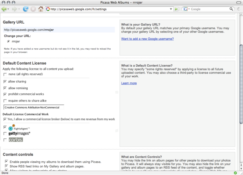Click the Gallery URL field picasaweb.google.com/rrrojer

pyautogui.click(x=59, y=30)
